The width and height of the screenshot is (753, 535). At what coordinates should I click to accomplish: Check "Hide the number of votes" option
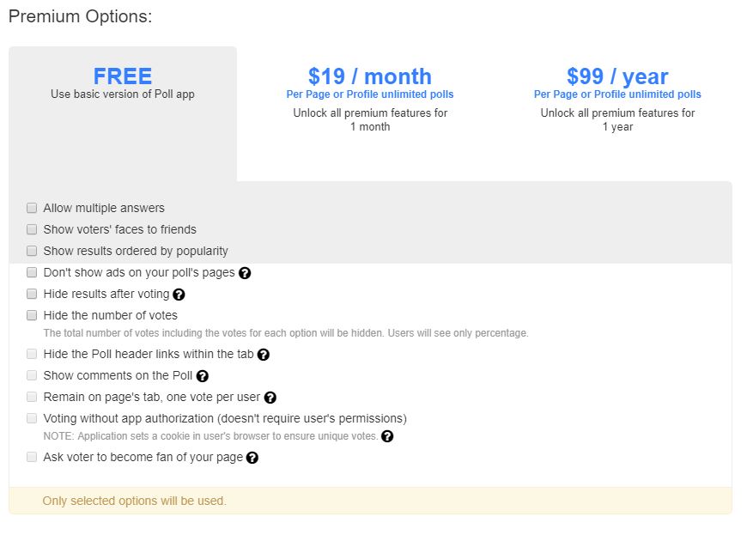coord(32,315)
